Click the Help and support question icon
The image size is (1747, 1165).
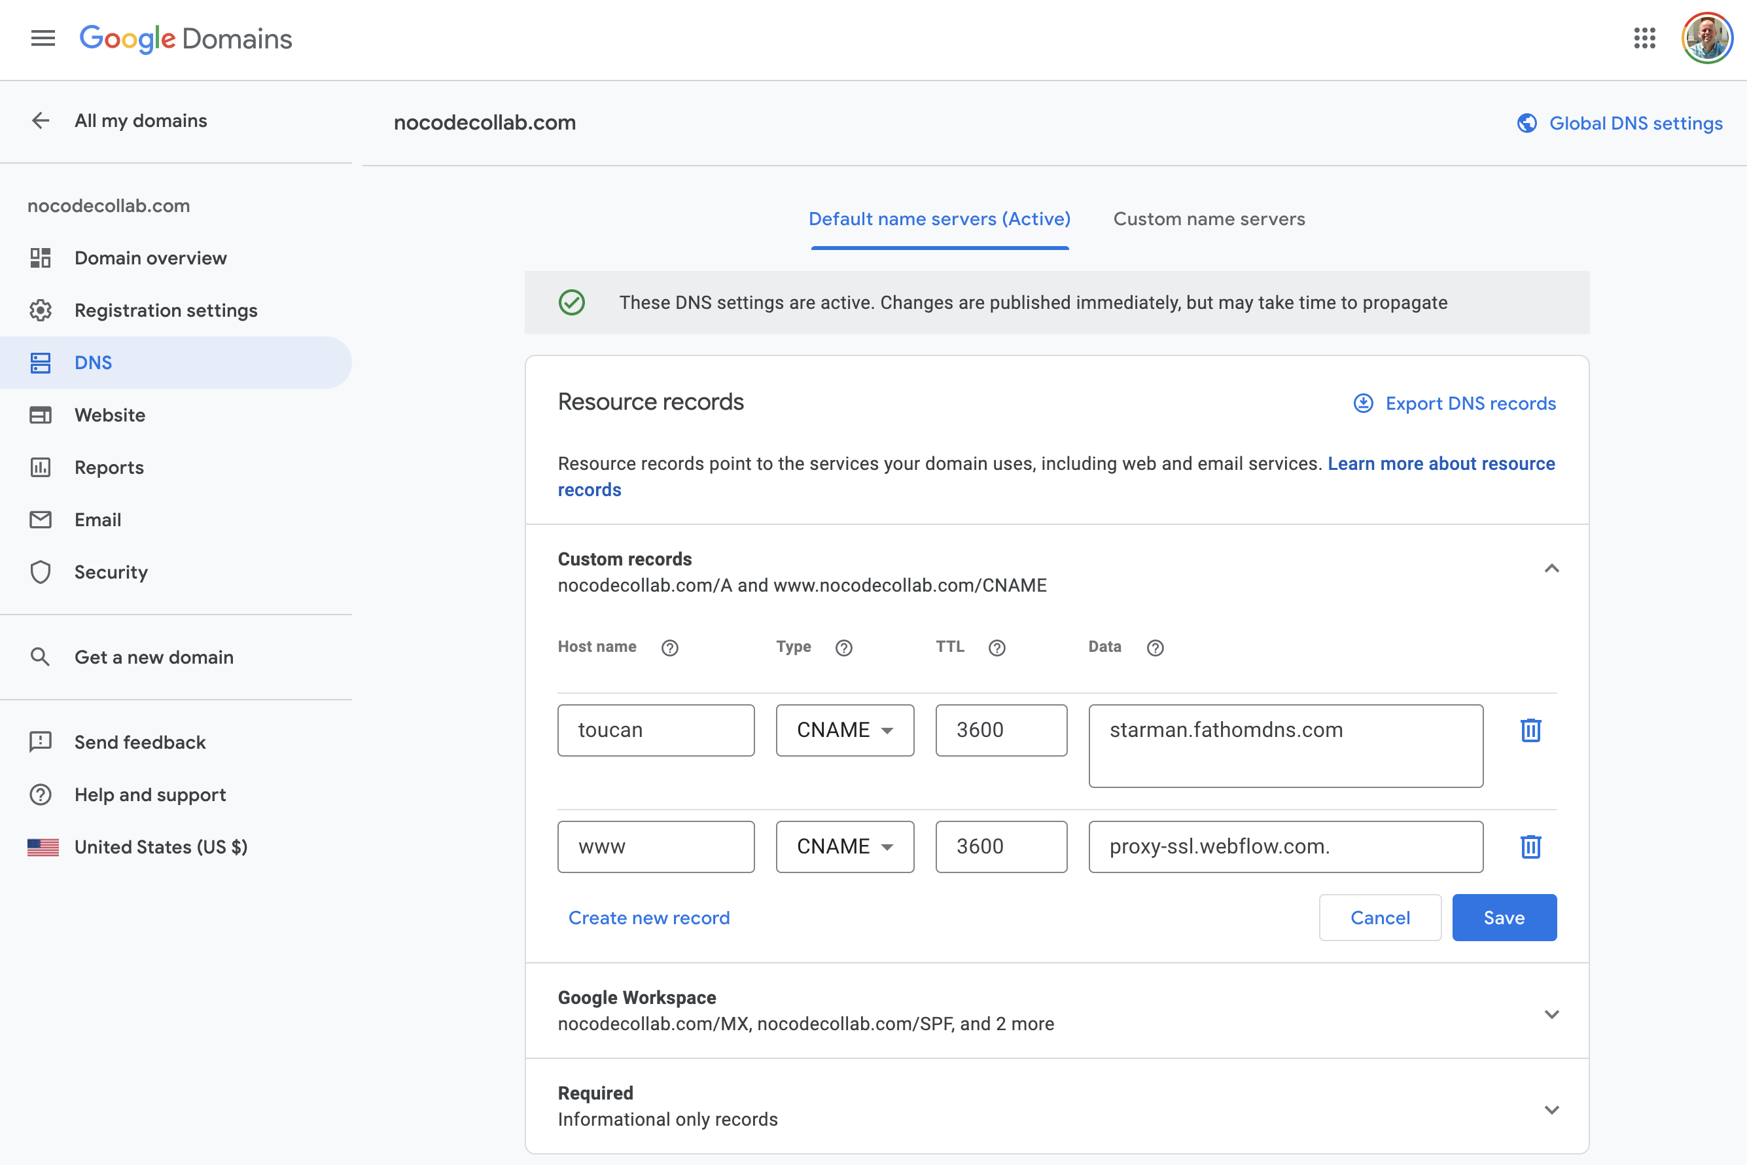(x=40, y=795)
